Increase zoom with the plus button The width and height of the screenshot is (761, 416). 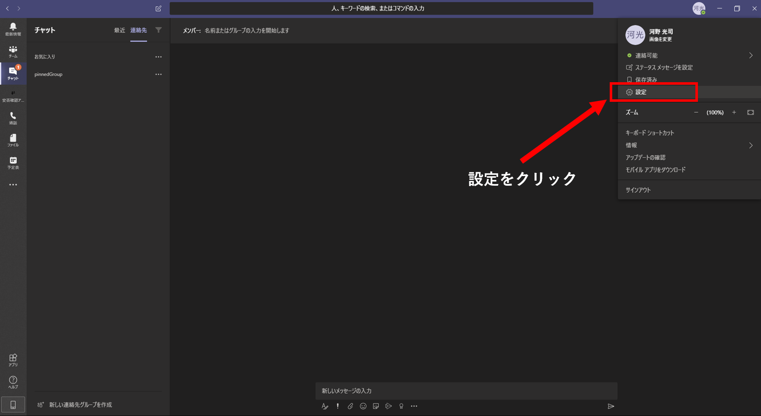pos(734,112)
